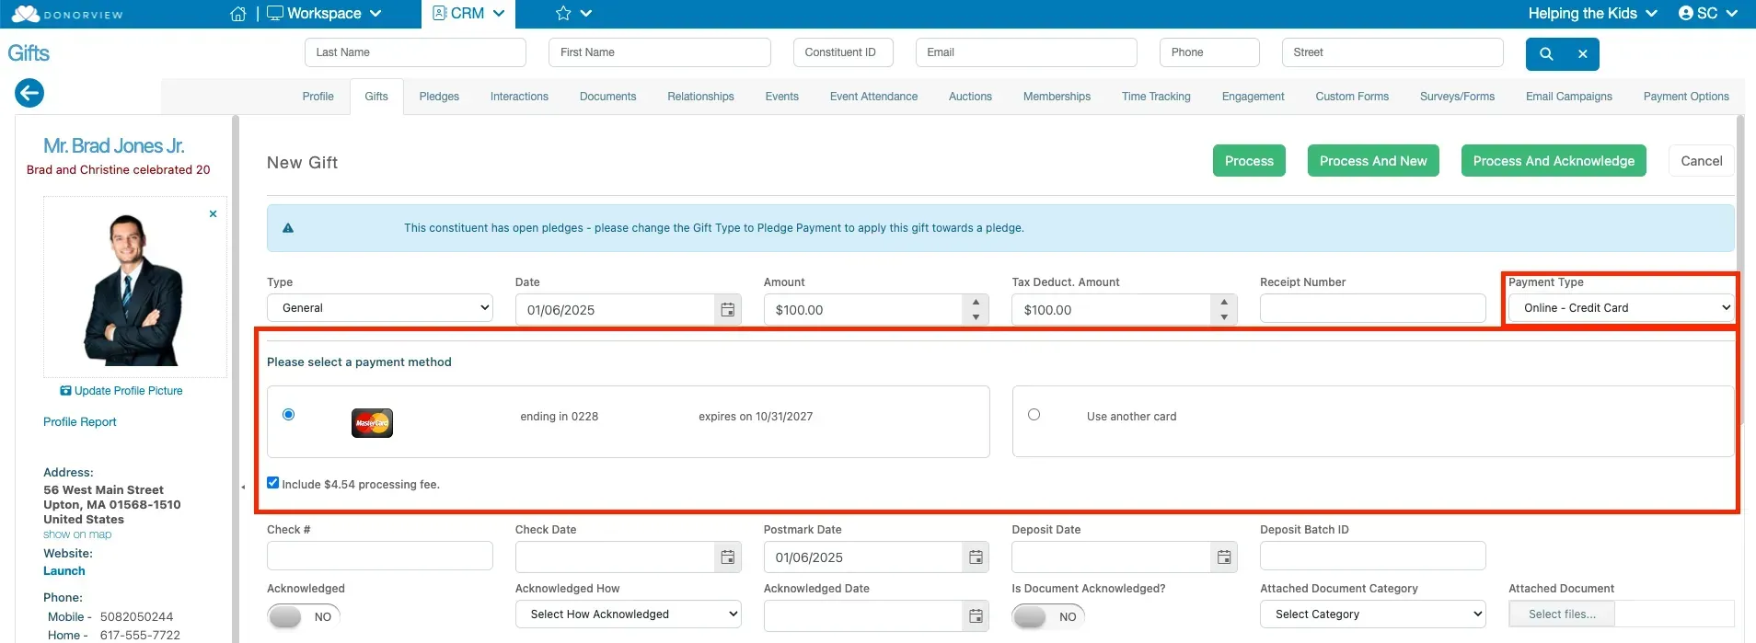Open the Auctions tab

pos(970,97)
